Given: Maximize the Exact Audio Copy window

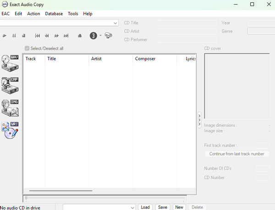Looking at the screenshot, I should click(252, 5).
